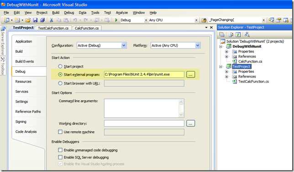Click the Save All icon
This screenshot has width=294, height=172.
click(42, 20)
